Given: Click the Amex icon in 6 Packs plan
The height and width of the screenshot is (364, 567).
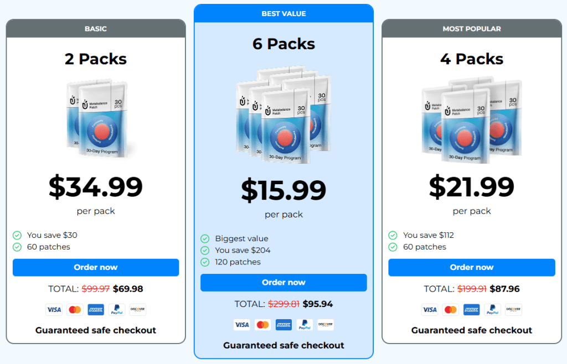Looking at the screenshot, I should pyautogui.click(x=283, y=325).
